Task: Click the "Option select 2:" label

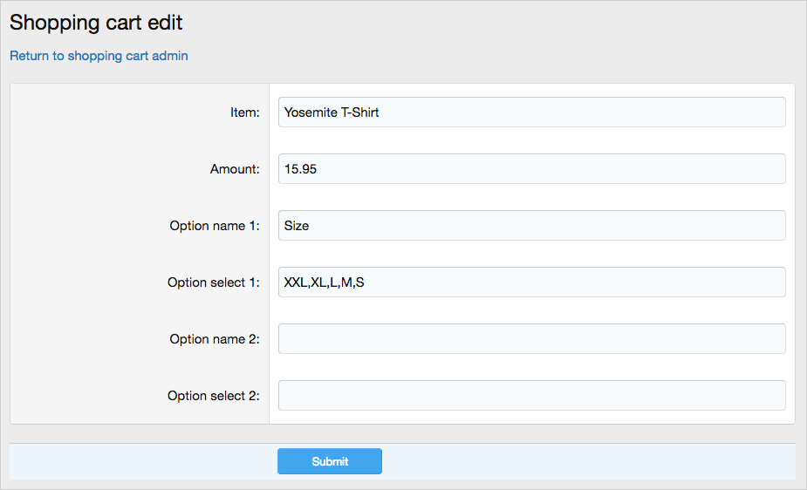Action: (x=214, y=396)
